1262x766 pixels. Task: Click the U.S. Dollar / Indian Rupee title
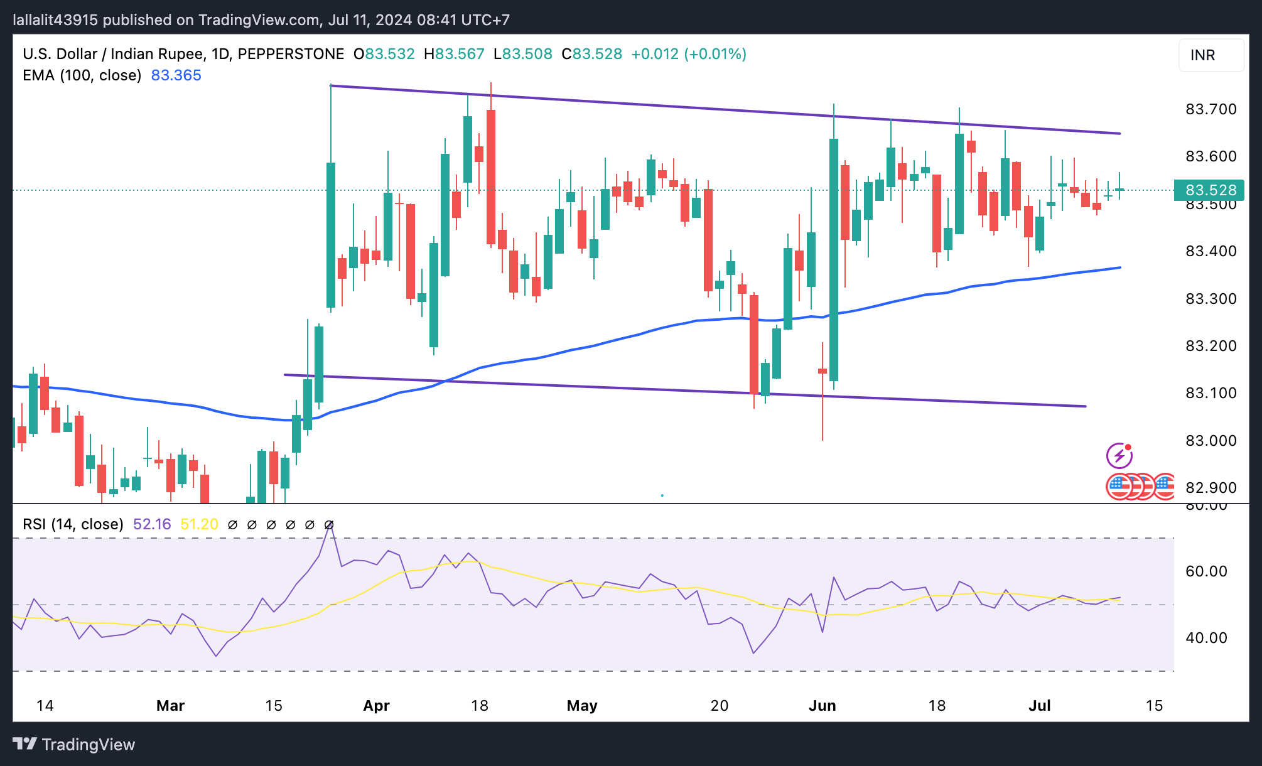[x=113, y=54]
